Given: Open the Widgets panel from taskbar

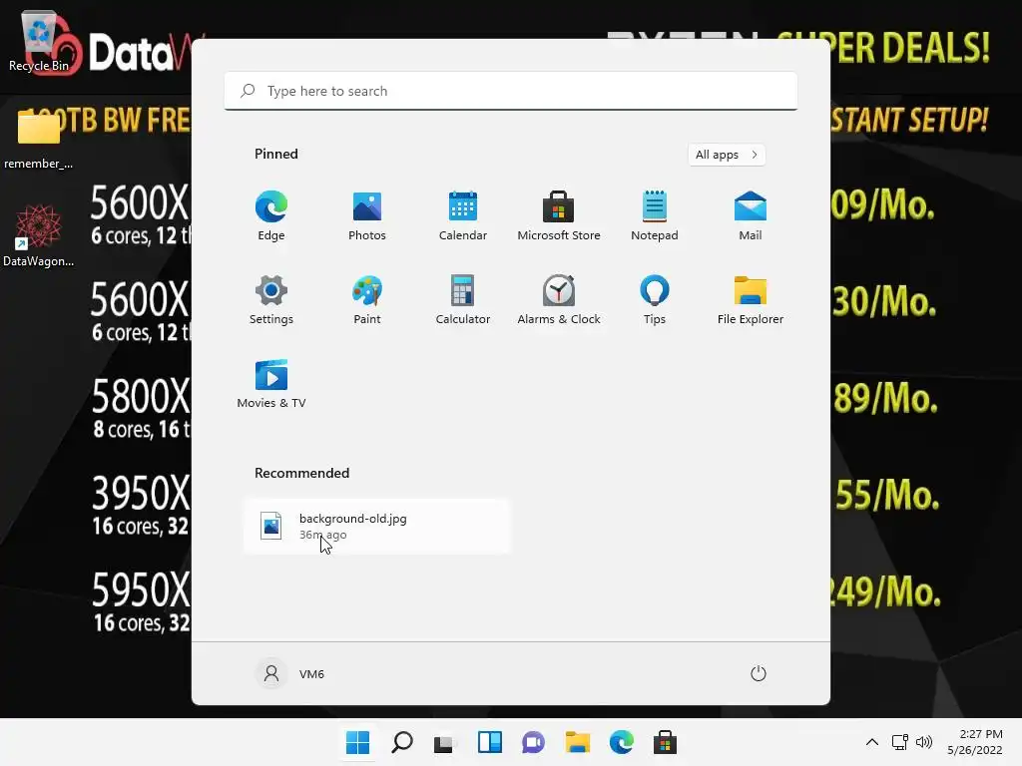Looking at the screenshot, I should (489, 742).
